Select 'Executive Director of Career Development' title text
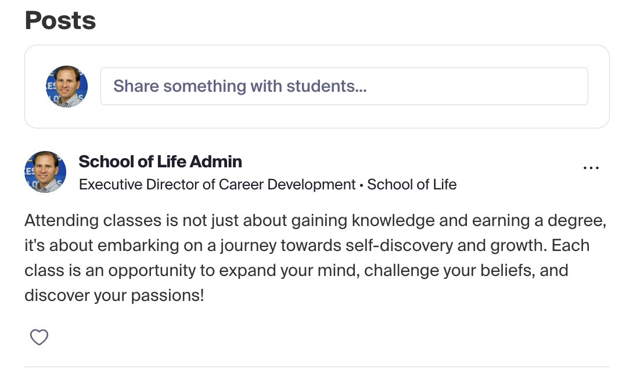 [217, 185]
